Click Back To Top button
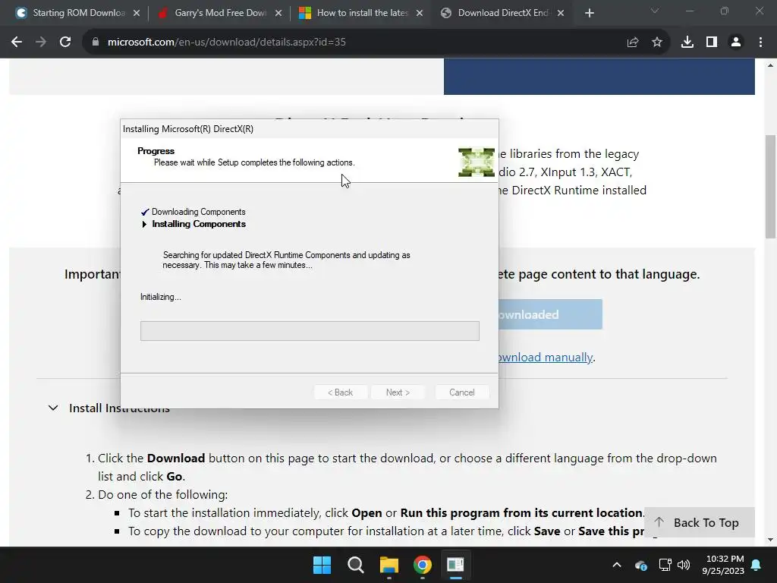Image resolution: width=777 pixels, height=583 pixels. coord(699,522)
